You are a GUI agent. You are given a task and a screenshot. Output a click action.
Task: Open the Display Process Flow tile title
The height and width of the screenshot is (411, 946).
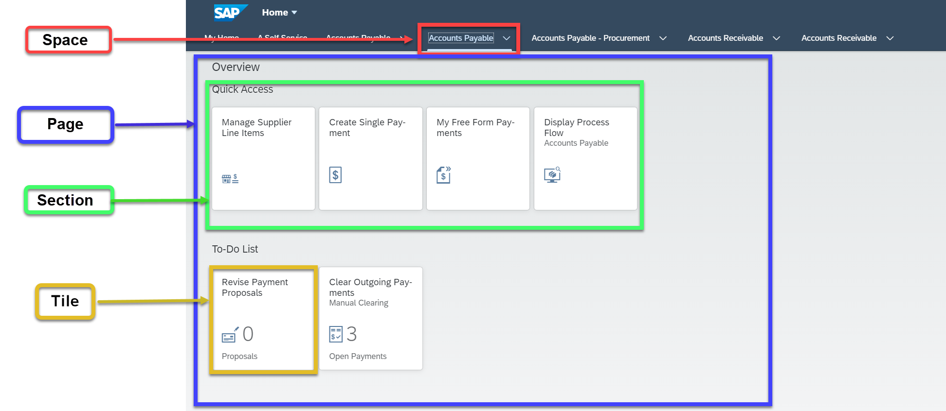pos(576,128)
